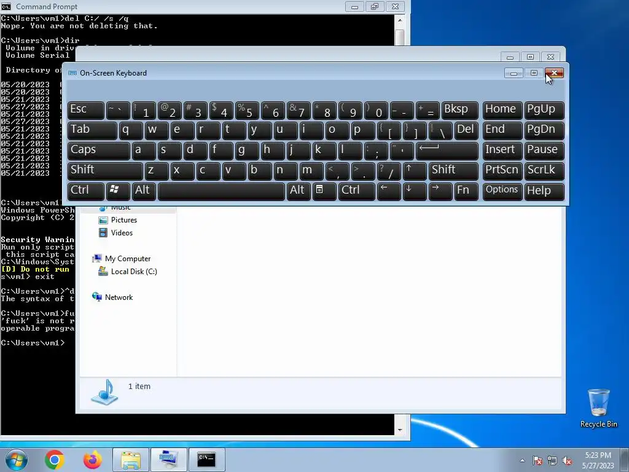Click the Local Disk drive icon
The width and height of the screenshot is (629, 472).
click(x=103, y=272)
